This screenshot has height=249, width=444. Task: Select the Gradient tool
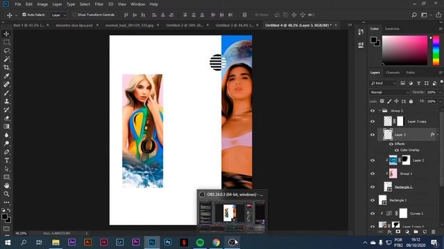(x=6, y=127)
